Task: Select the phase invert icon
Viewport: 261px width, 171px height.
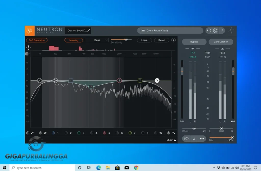Action: [x=194, y=138]
